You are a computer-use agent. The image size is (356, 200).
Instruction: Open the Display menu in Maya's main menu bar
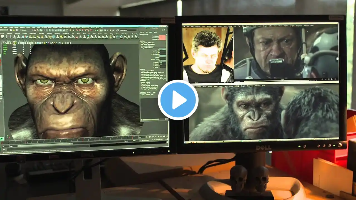[16, 27]
